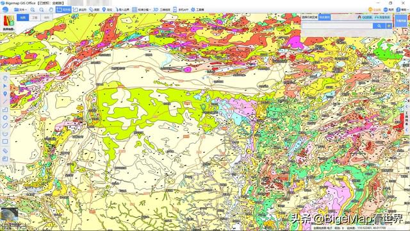
Task: Open the File menu dropdown
Action: (x=20, y=10)
